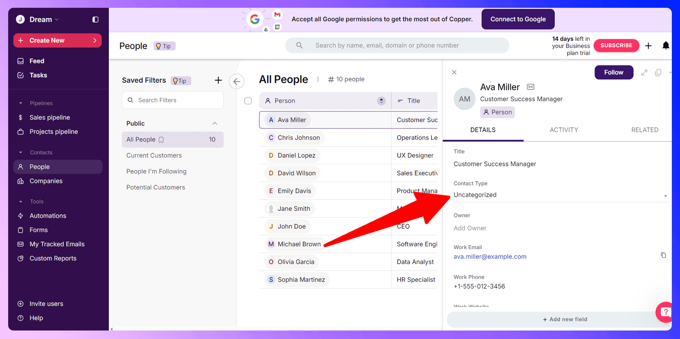The height and width of the screenshot is (339, 680).
Task: Switch to the DETAILS tab
Action: click(x=483, y=130)
